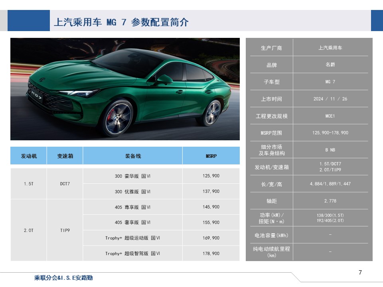Click the price 145,900

pos(211,207)
